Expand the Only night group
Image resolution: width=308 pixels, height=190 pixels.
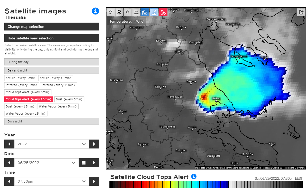[x=52, y=121]
